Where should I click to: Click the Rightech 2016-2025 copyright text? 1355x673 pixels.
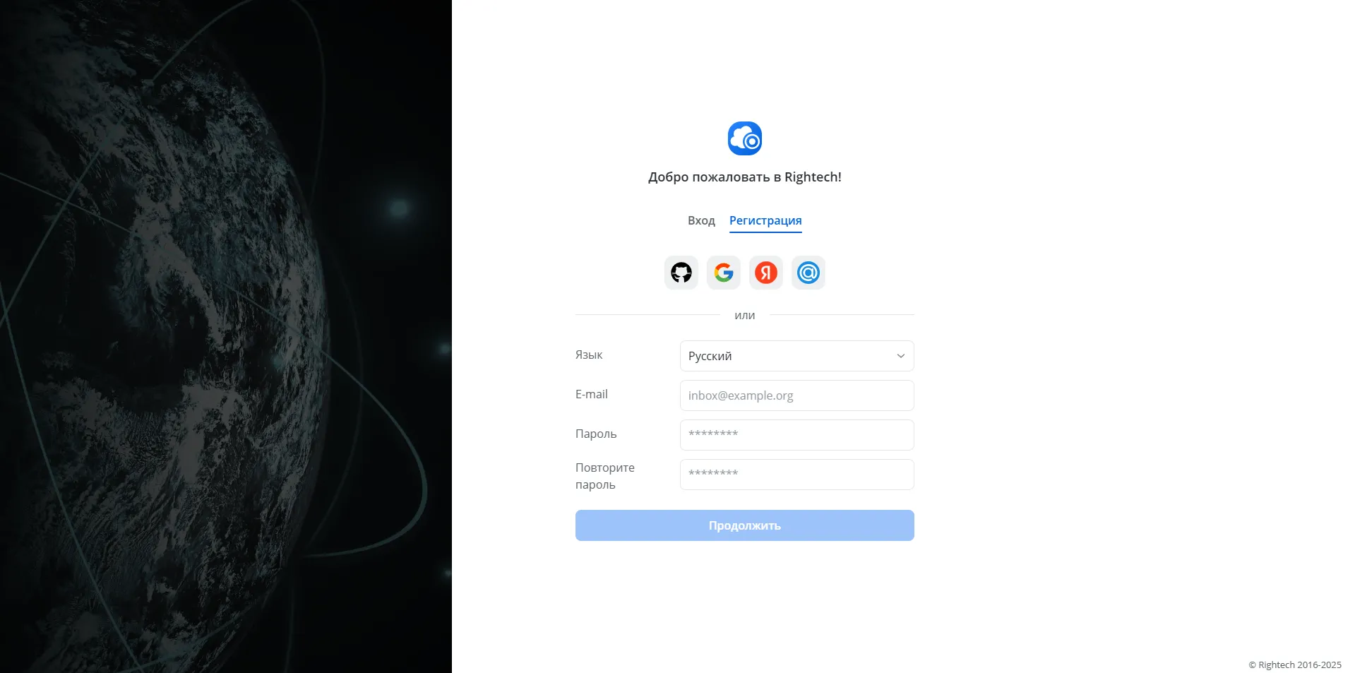pos(1294,665)
